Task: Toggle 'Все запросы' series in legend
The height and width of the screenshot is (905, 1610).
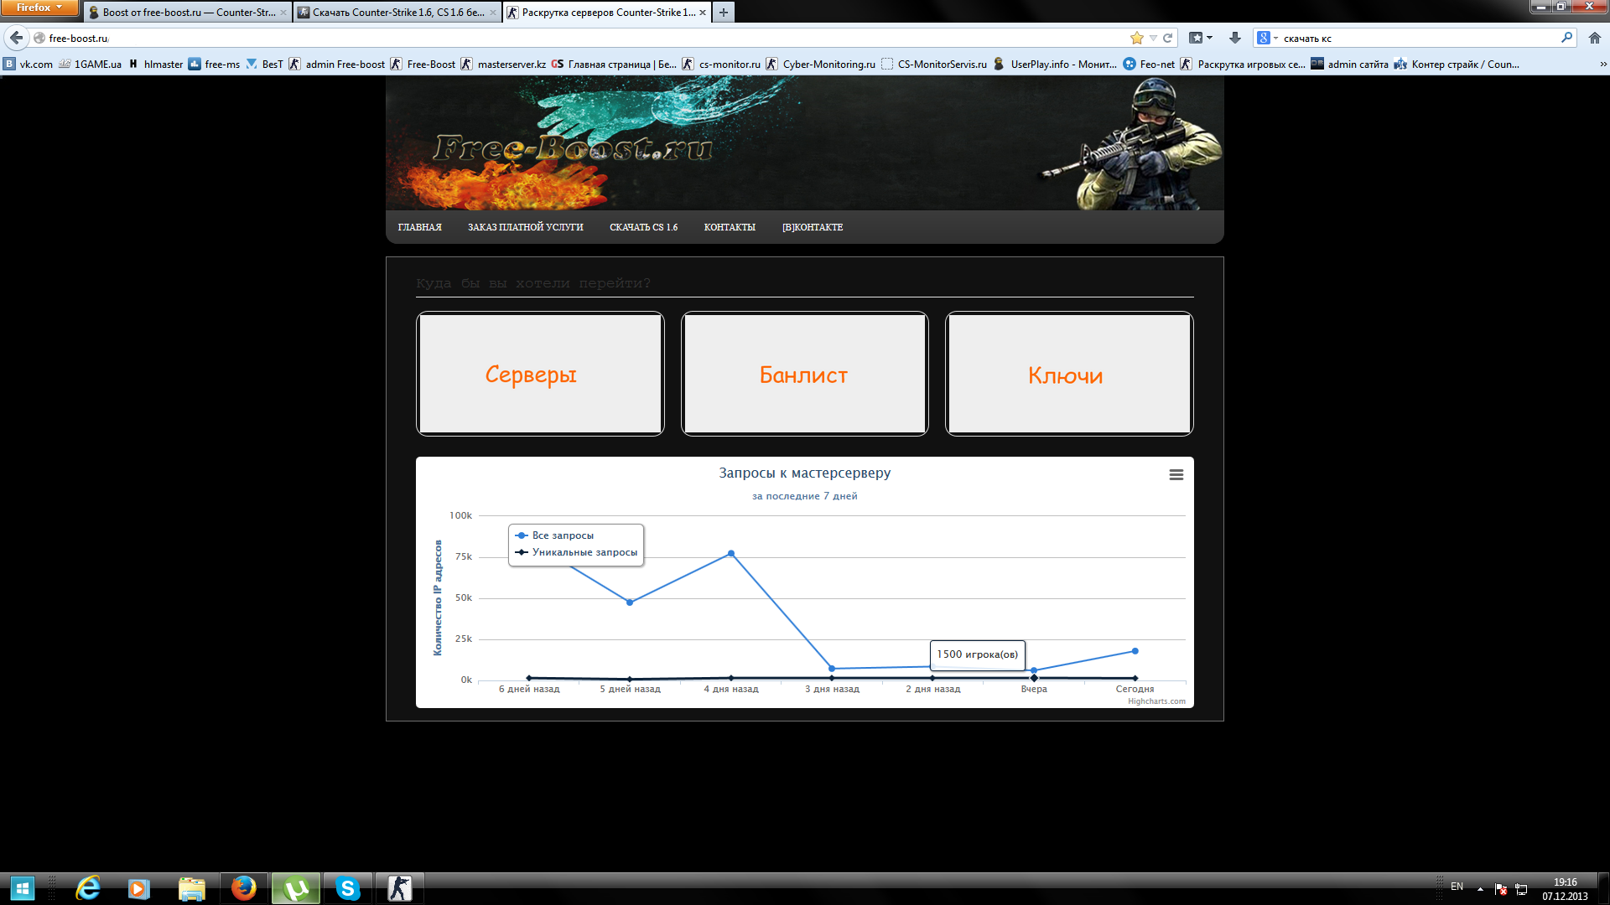Action: click(562, 535)
